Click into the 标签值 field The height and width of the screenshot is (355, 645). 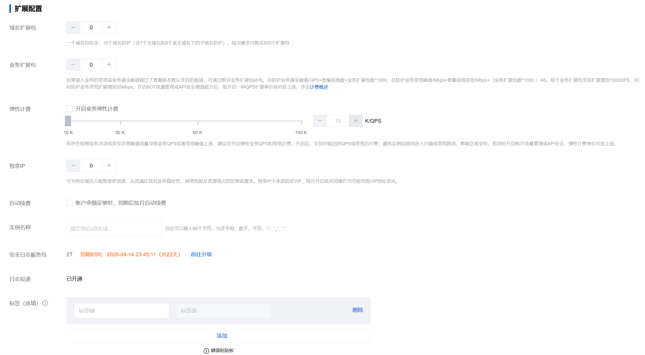click(223, 311)
